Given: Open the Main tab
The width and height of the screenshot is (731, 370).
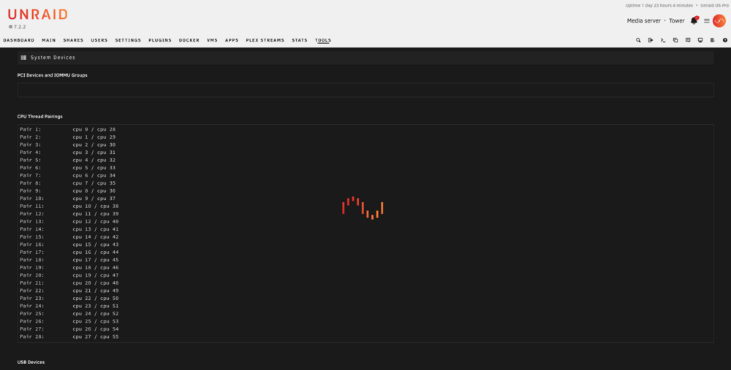Looking at the screenshot, I should pos(48,40).
